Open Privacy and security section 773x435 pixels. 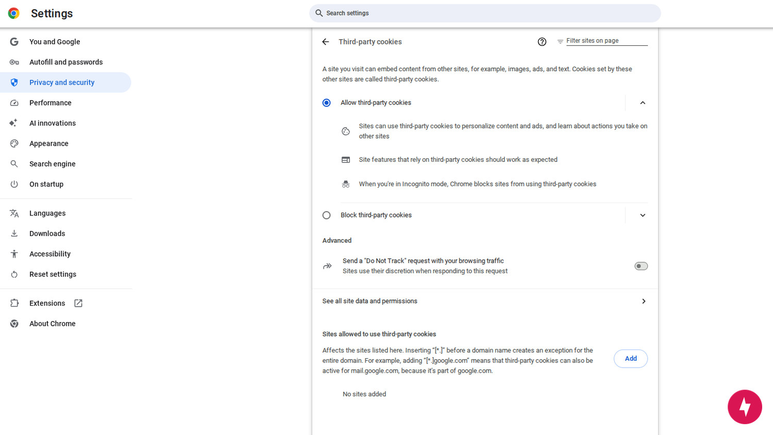(65, 82)
